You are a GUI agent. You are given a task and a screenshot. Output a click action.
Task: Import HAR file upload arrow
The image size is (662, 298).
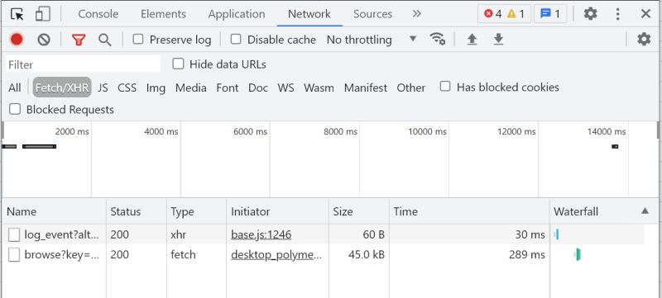(x=472, y=40)
